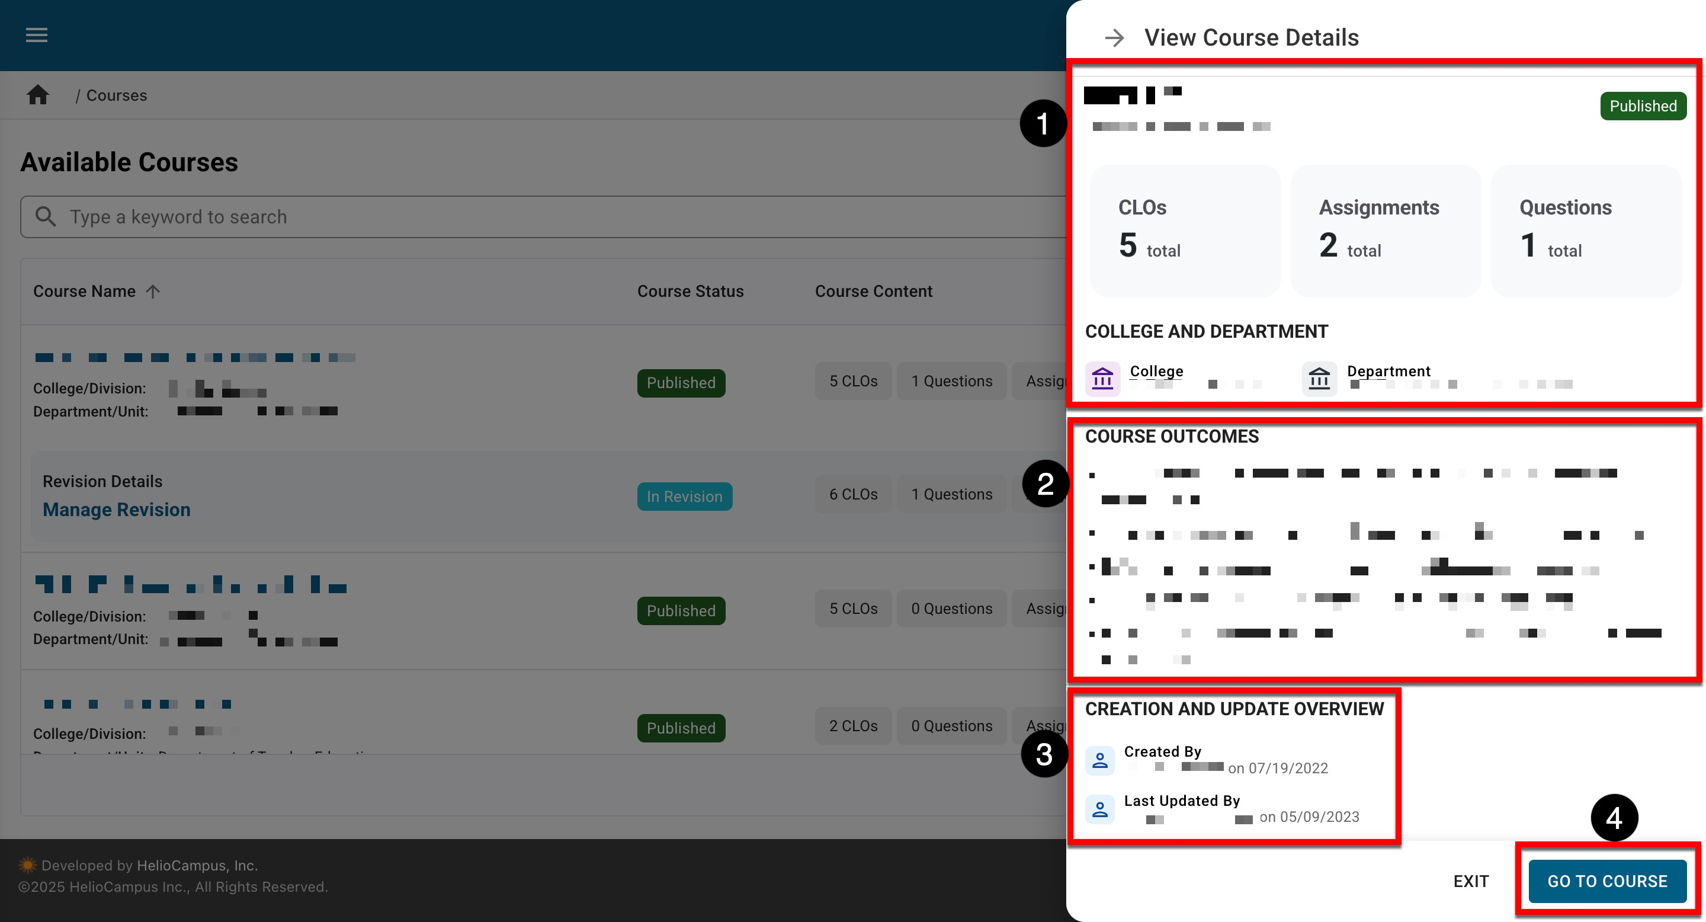Click the home breadcrumb icon
This screenshot has height=922, width=1706.
pos(38,95)
